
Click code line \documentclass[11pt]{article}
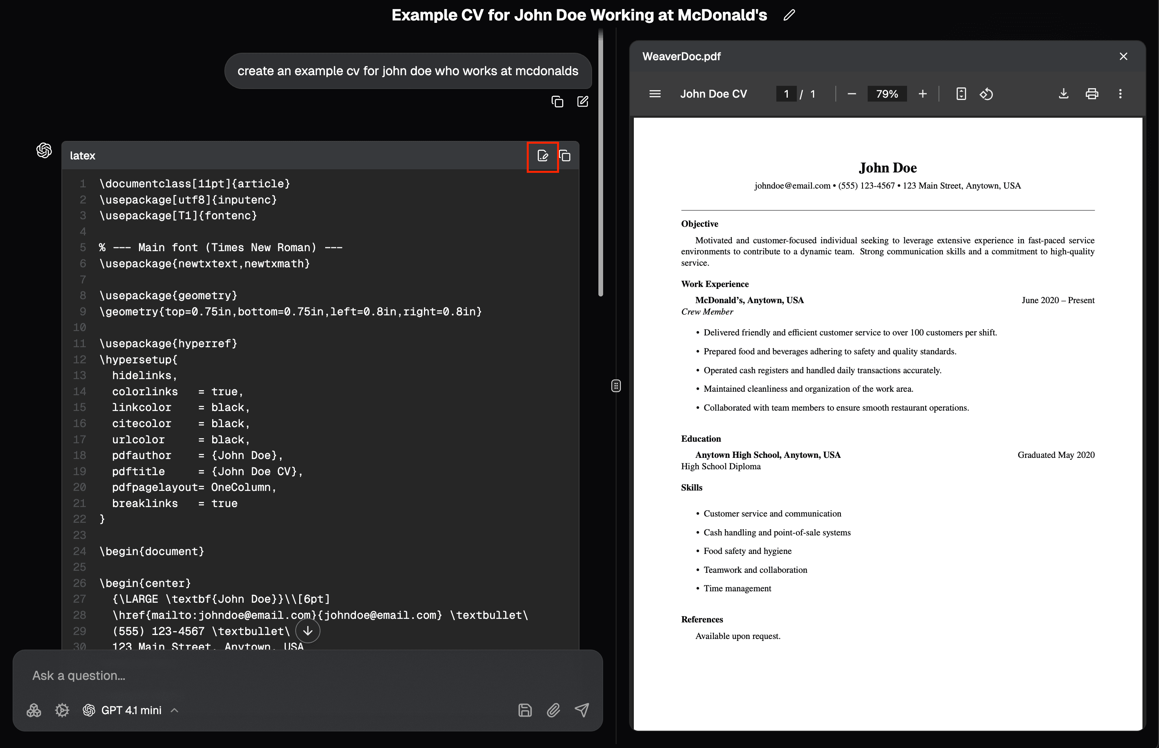tap(194, 183)
